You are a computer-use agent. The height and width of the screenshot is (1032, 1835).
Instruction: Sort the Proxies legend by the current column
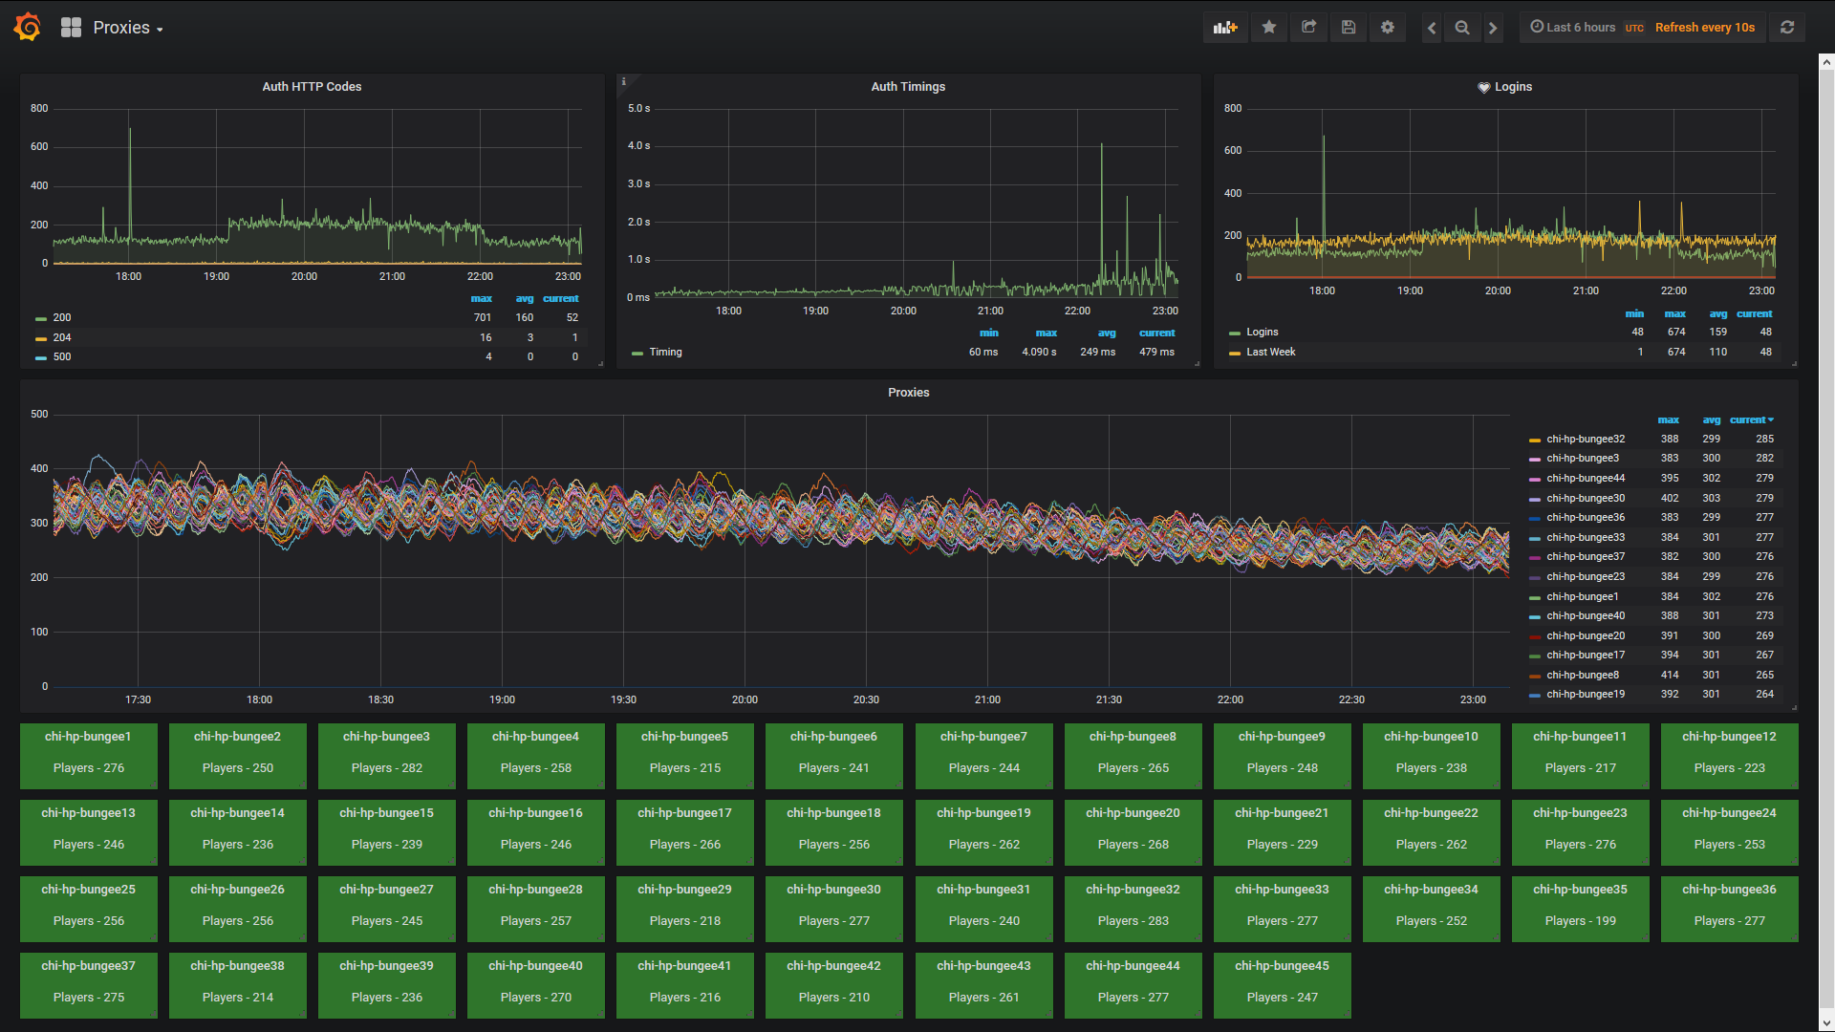[1749, 420]
